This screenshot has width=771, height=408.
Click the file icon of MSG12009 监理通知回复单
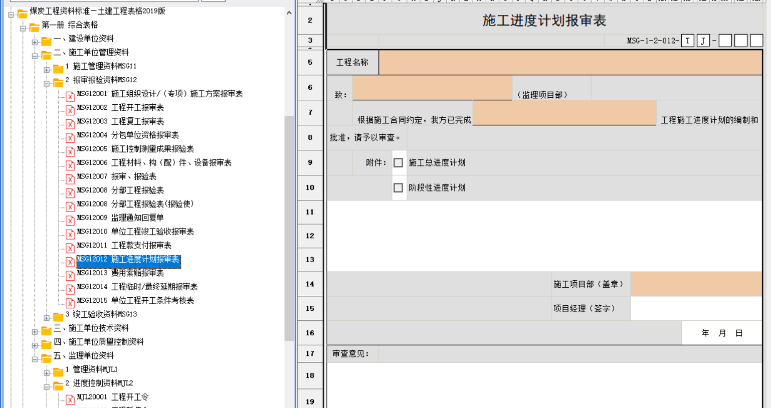70,220
